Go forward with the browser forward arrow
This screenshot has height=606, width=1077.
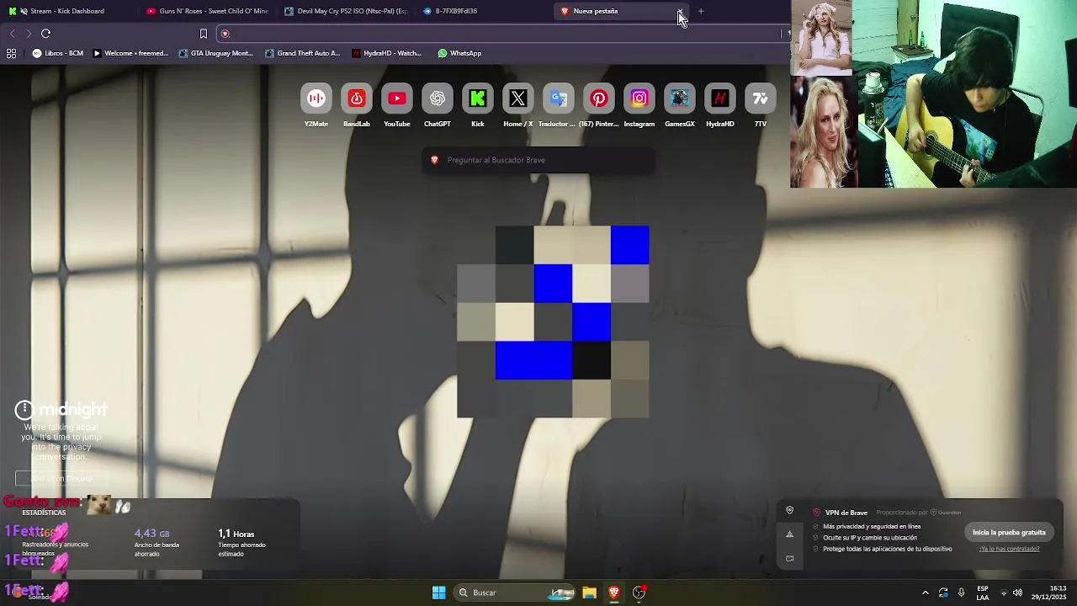tap(29, 34)
